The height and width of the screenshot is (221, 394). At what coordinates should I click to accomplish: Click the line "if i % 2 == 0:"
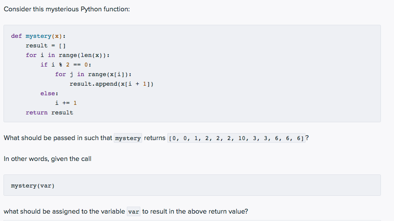(66, 65)
